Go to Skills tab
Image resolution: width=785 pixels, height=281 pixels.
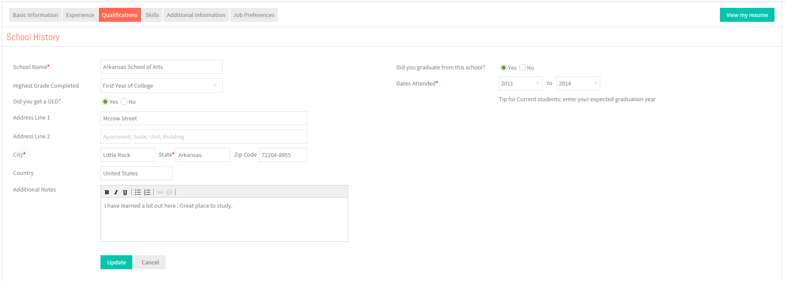pos(152,15)
